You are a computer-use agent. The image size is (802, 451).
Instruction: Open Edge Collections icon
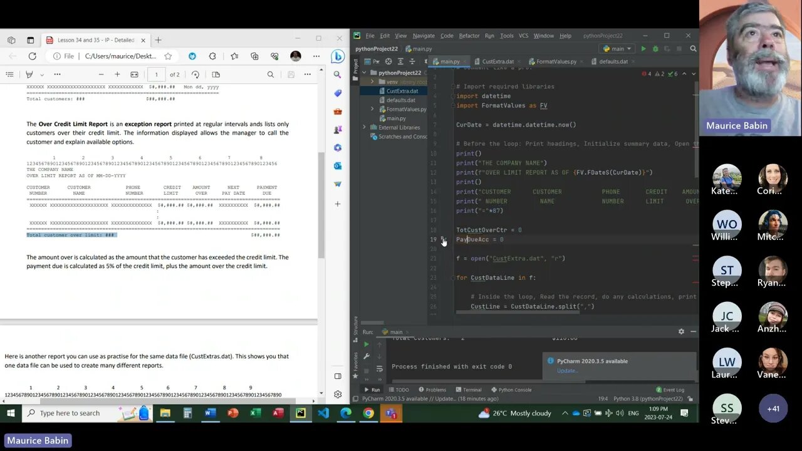tap(254, 56)
